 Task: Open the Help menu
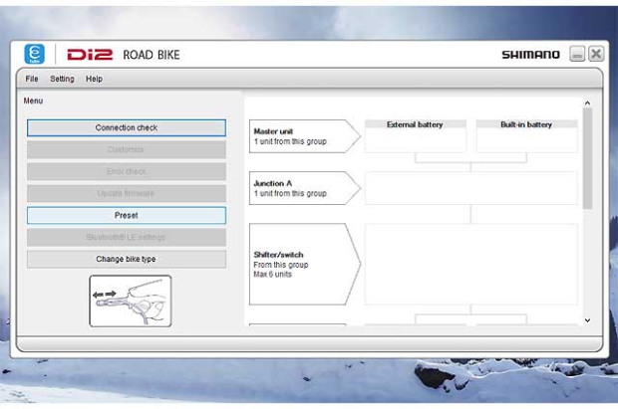(94, 79)
